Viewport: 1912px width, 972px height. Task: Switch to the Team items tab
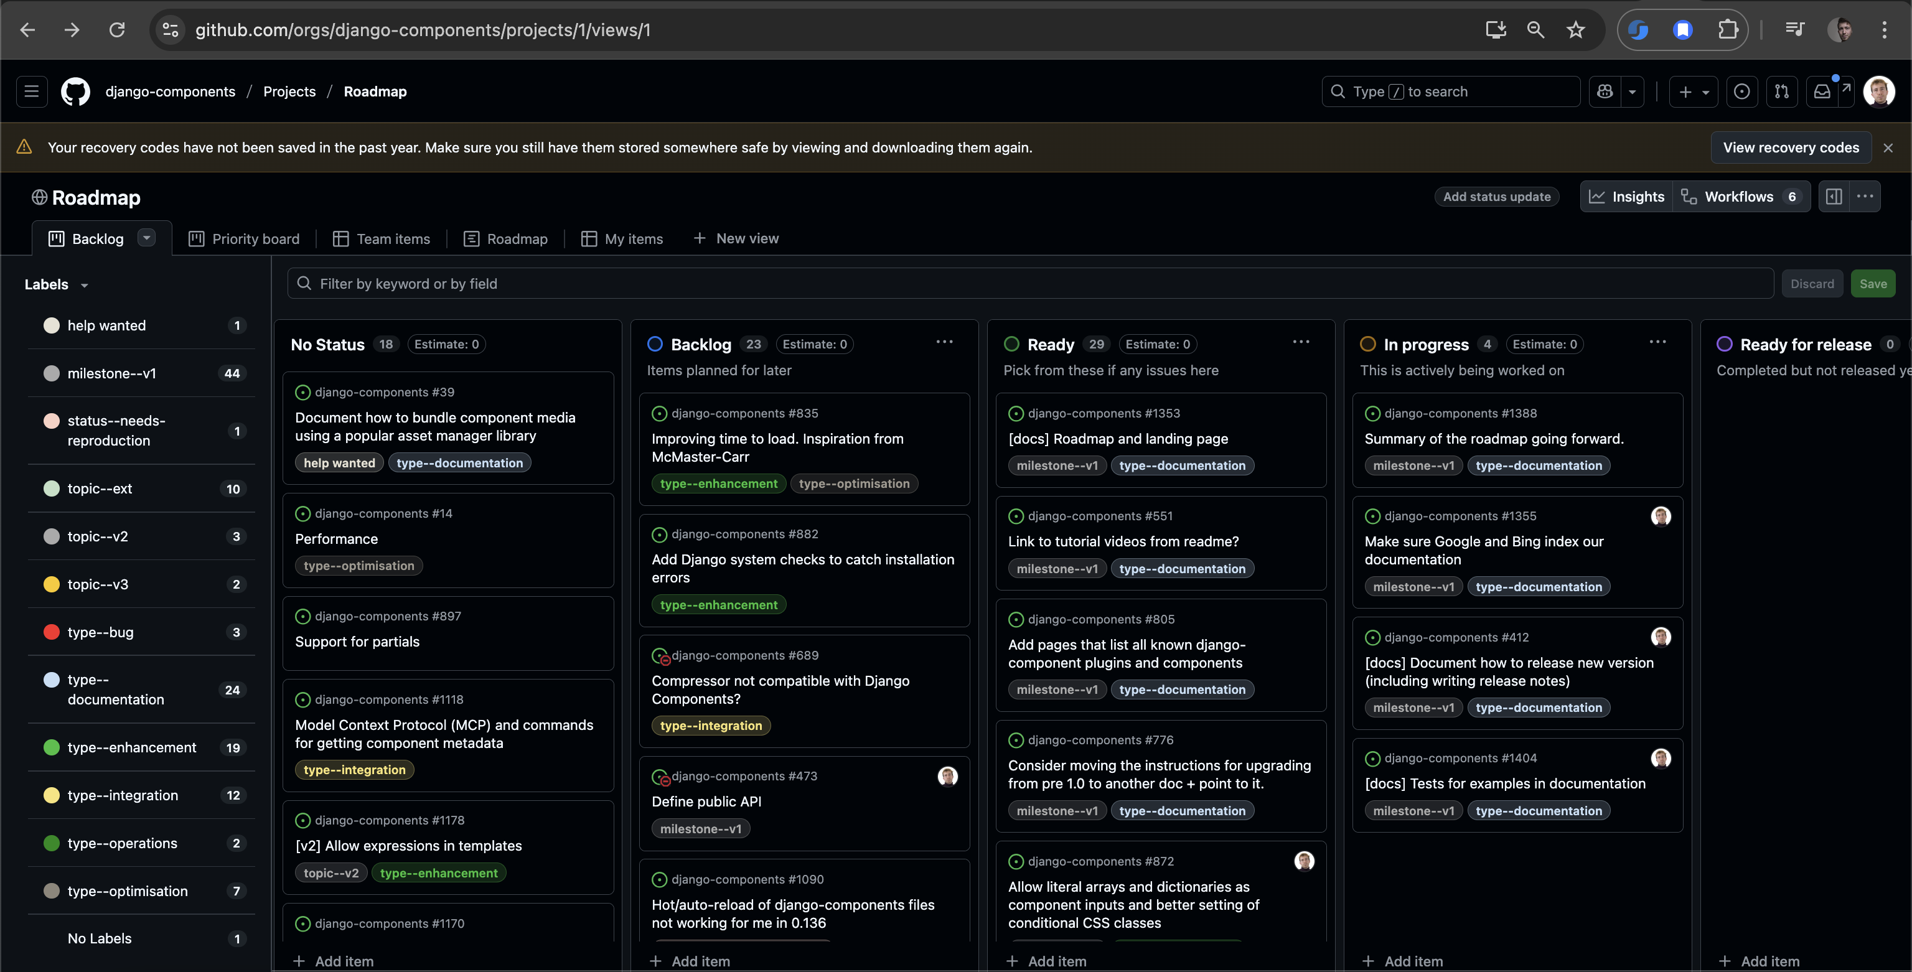[x=382, y=239]
